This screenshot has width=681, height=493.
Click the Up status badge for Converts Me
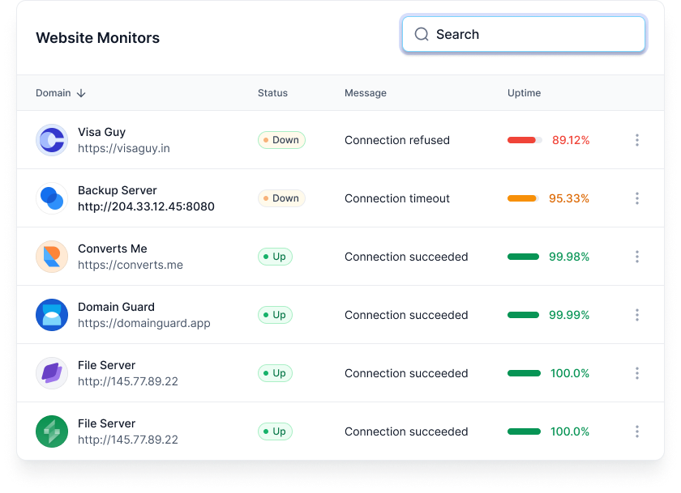coord(275,257)
